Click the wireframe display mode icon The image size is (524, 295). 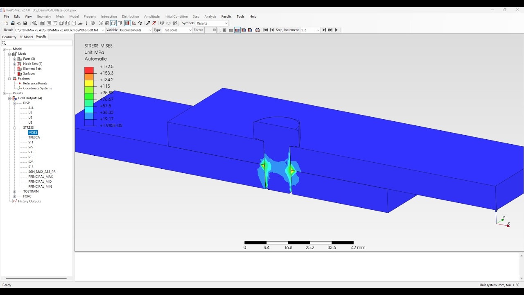point(101,23)
